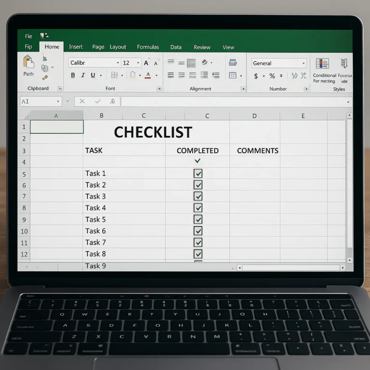Click the Merge & Center icon
The height and width of the screenshot is (370, 370).
(233, 75)
